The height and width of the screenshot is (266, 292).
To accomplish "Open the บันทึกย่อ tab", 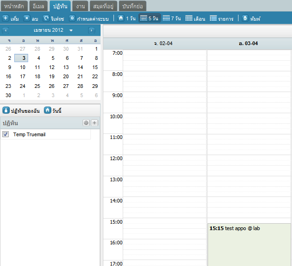I will [132, 6].
